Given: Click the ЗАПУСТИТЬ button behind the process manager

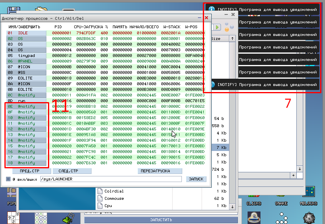Looking at the screenshot, I should click(161, 220).
